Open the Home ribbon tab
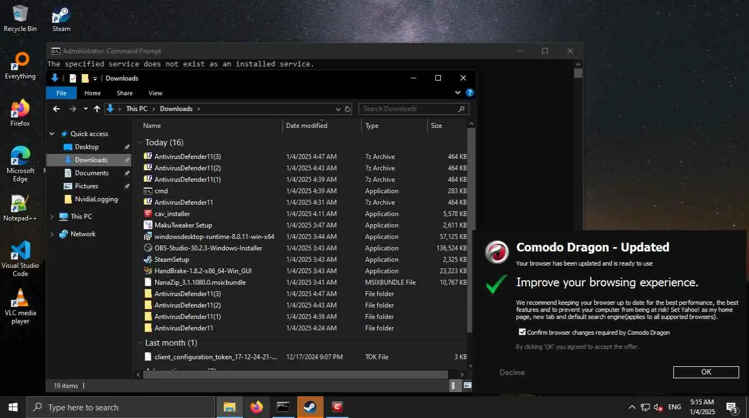Screen dimensions: 749x418 tap(93, 93)
